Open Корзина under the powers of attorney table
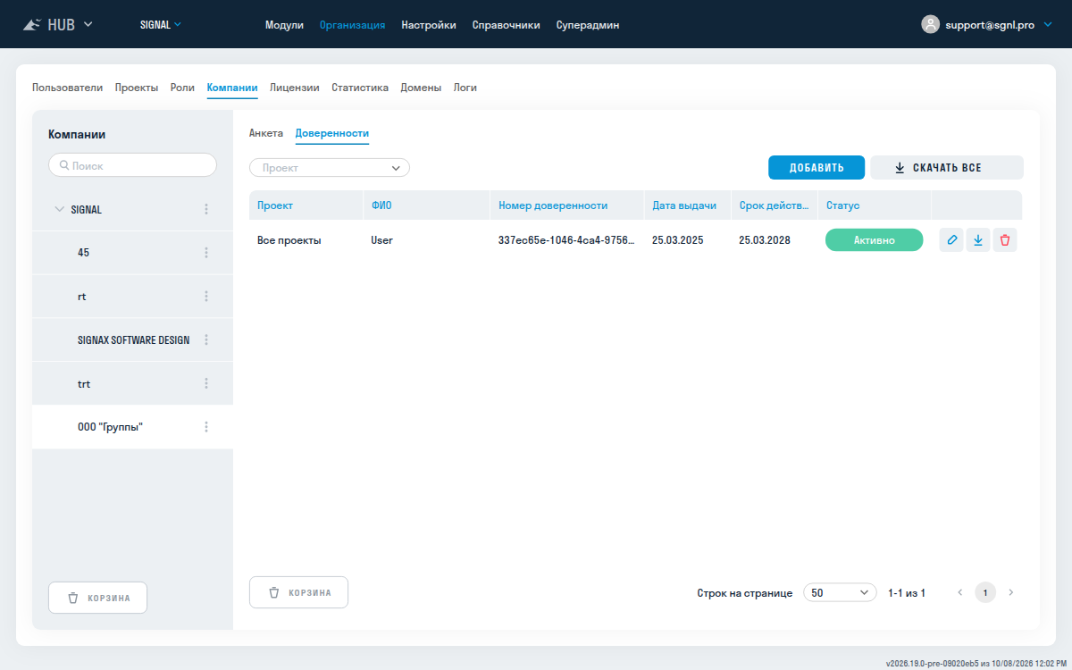 [x=298, y=592]
